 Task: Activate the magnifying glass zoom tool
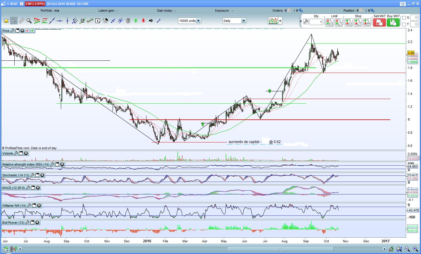pyautogui.click(x=29, y=21)
